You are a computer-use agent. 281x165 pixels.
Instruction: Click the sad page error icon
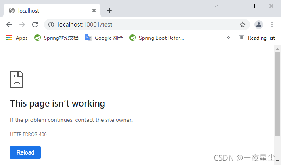(x=17, y=79)
